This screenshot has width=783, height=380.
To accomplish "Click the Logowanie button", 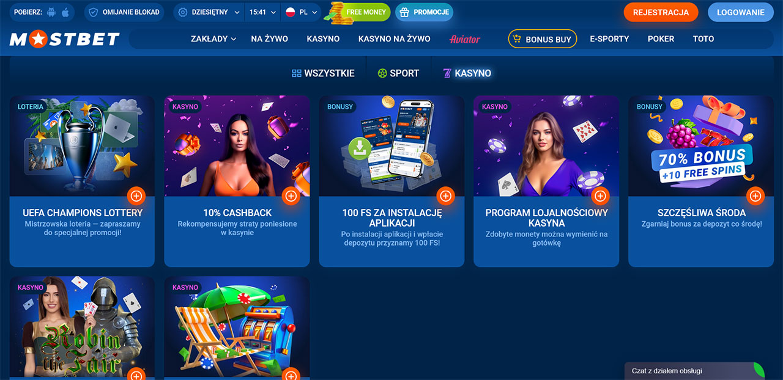I will (741, 12).
